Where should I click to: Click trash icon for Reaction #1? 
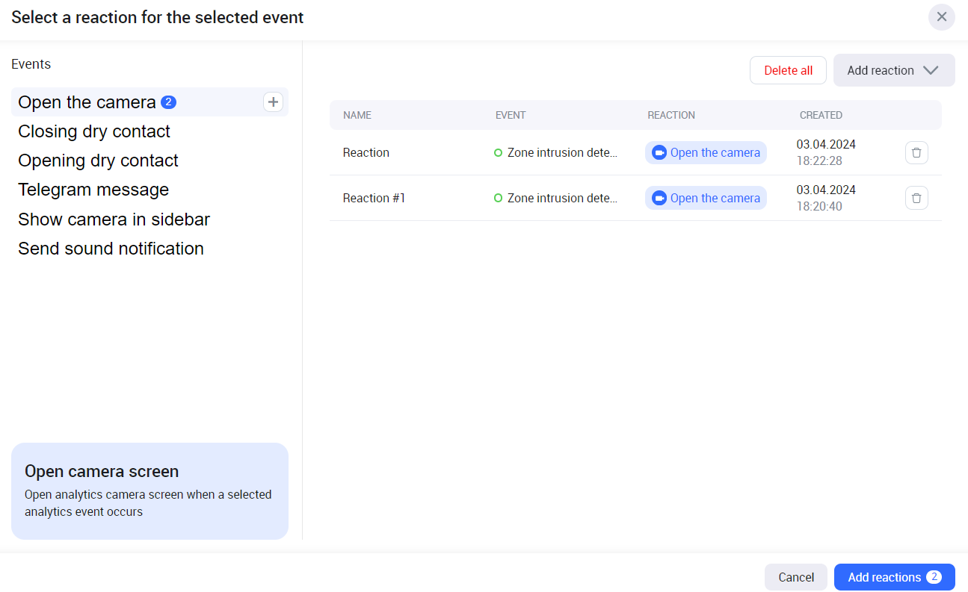(x=916, y=198)
